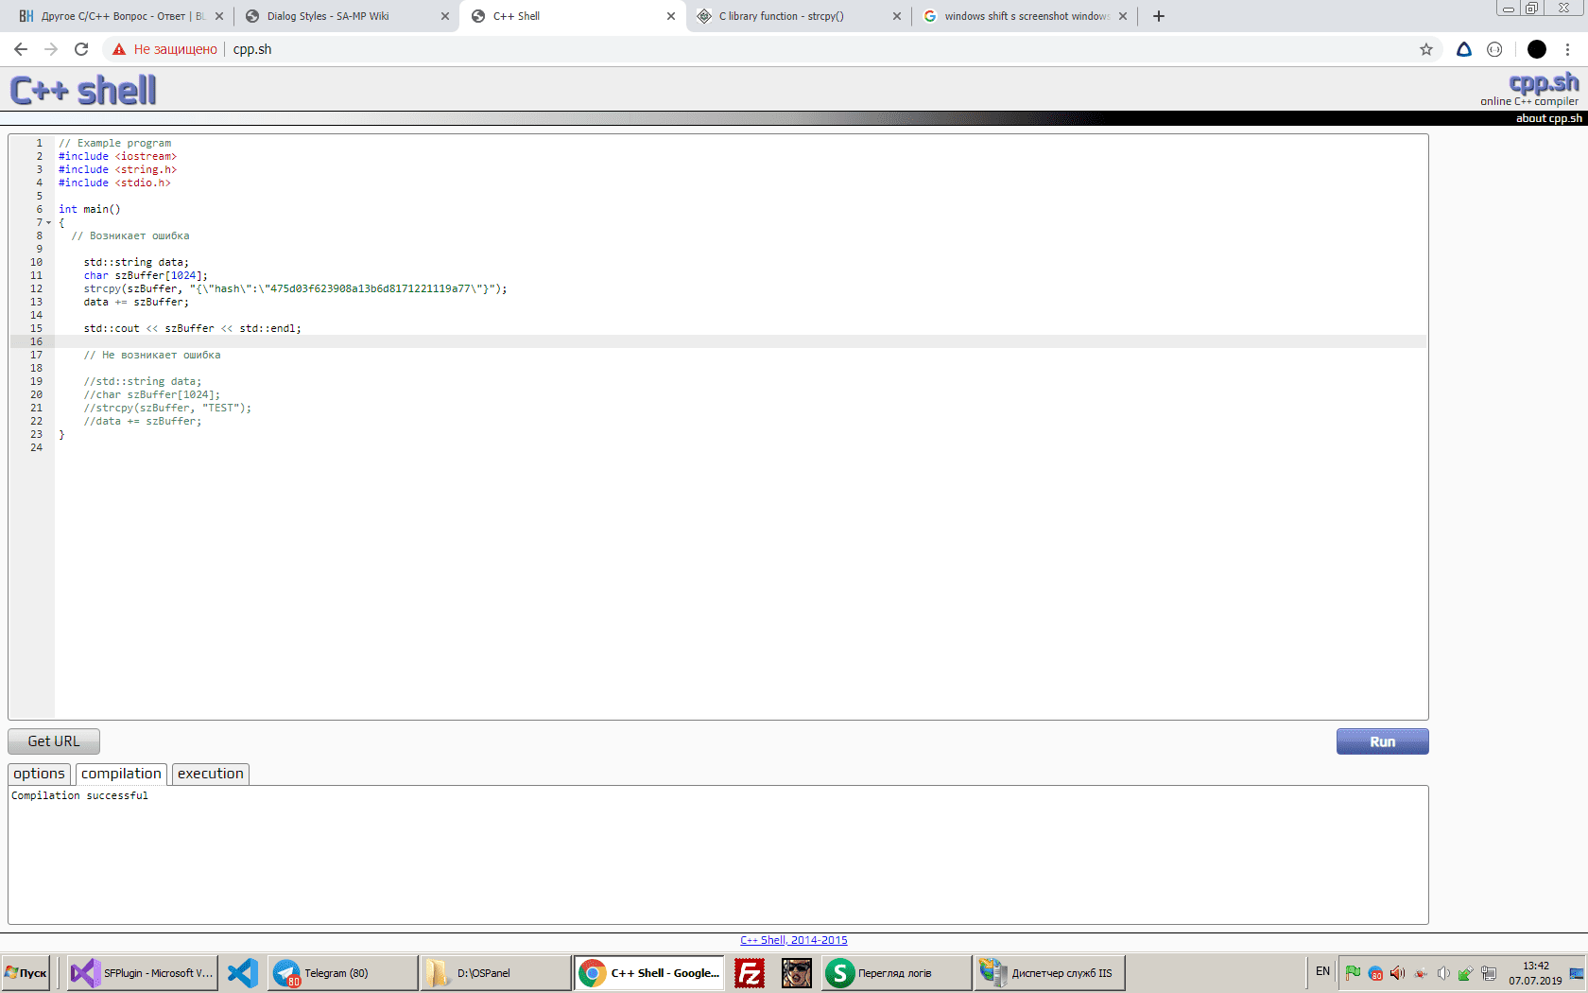Click the browser reload page icon
The width and height of the screenshot is (1588, 993).
pos(81,49)
